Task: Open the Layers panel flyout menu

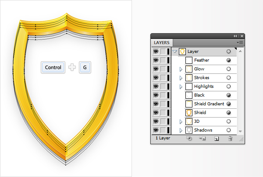Action: point(240,43)
